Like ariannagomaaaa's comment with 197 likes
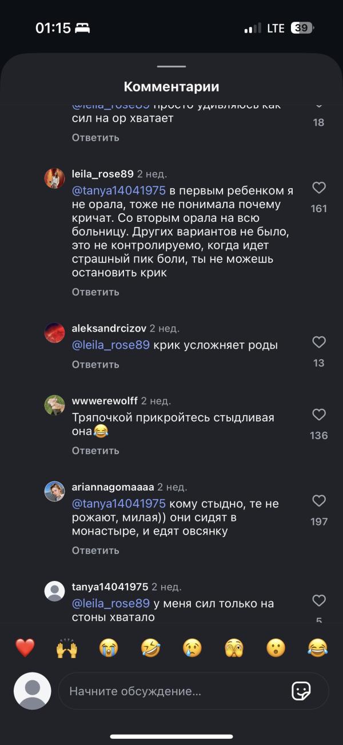The height and width of the screenshot is (745, 343). (x=318, y=501)
